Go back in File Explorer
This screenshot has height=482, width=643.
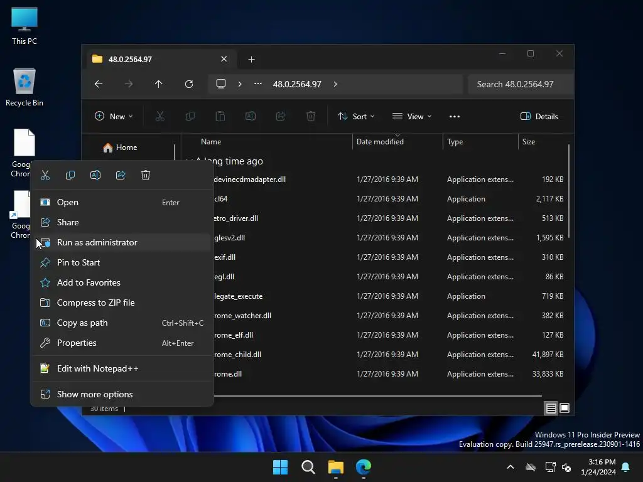coord(99,84)
